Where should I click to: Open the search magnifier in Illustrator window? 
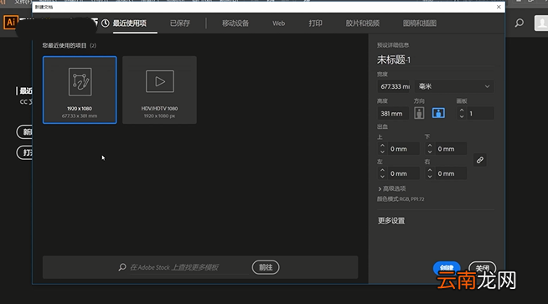coord(520,23)
